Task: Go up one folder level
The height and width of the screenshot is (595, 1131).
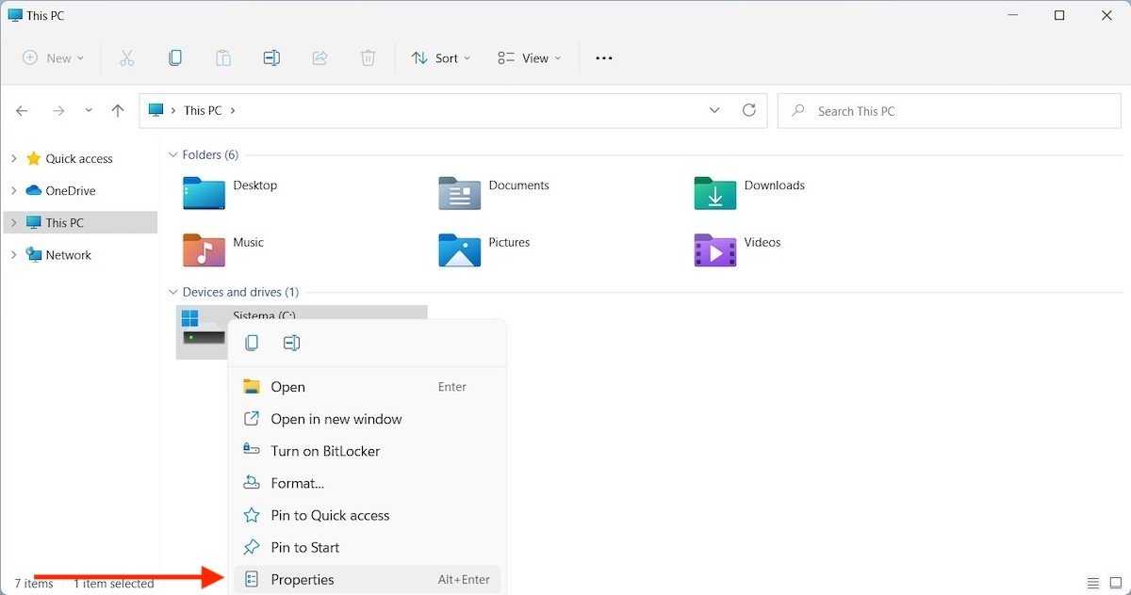Action: click(118, 111)
